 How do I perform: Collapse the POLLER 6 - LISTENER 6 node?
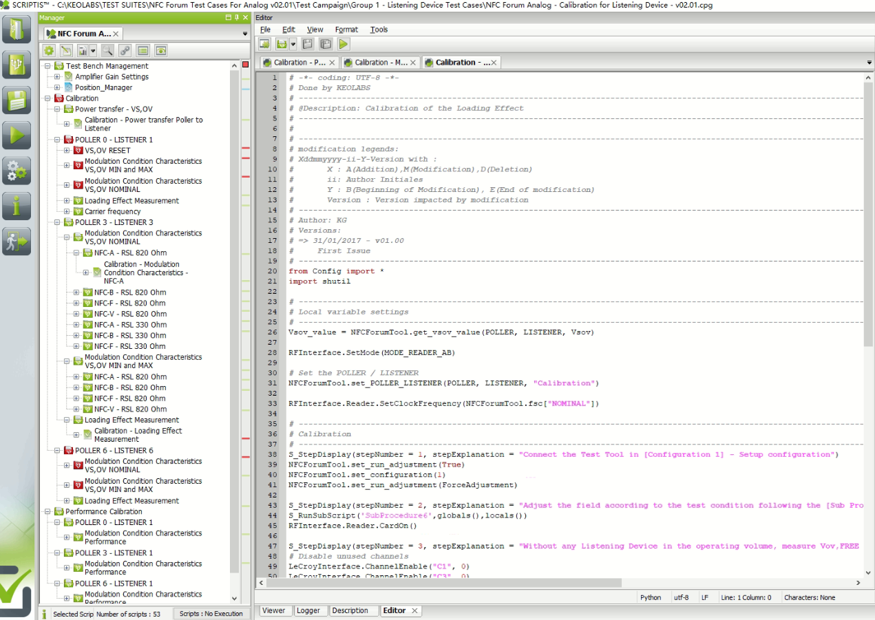click(x=57, y=451)
